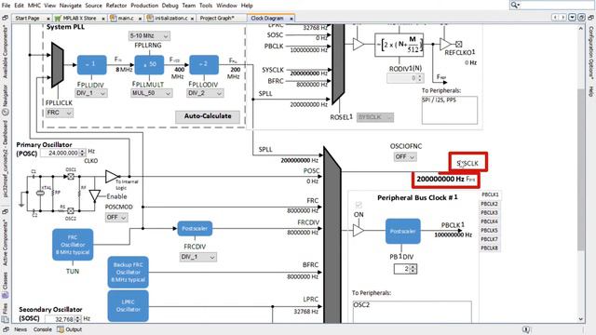Open the Files side panel
596x335 pixels.
coord(5,313)
